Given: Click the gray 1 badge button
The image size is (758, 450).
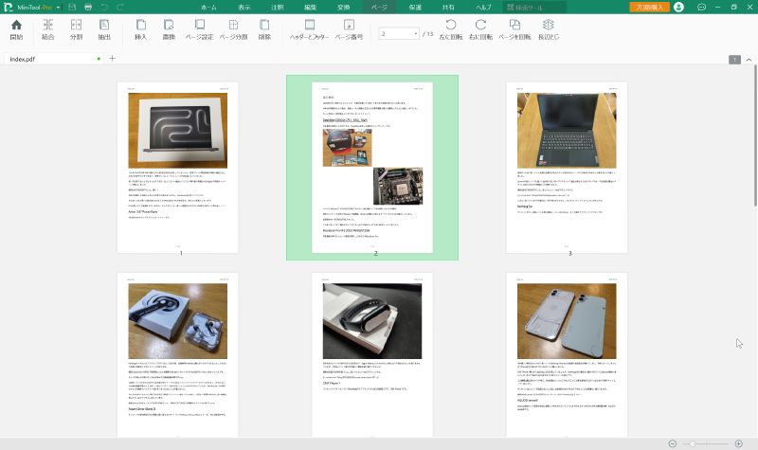Looking at the screenshot, I should click(735, 60).
